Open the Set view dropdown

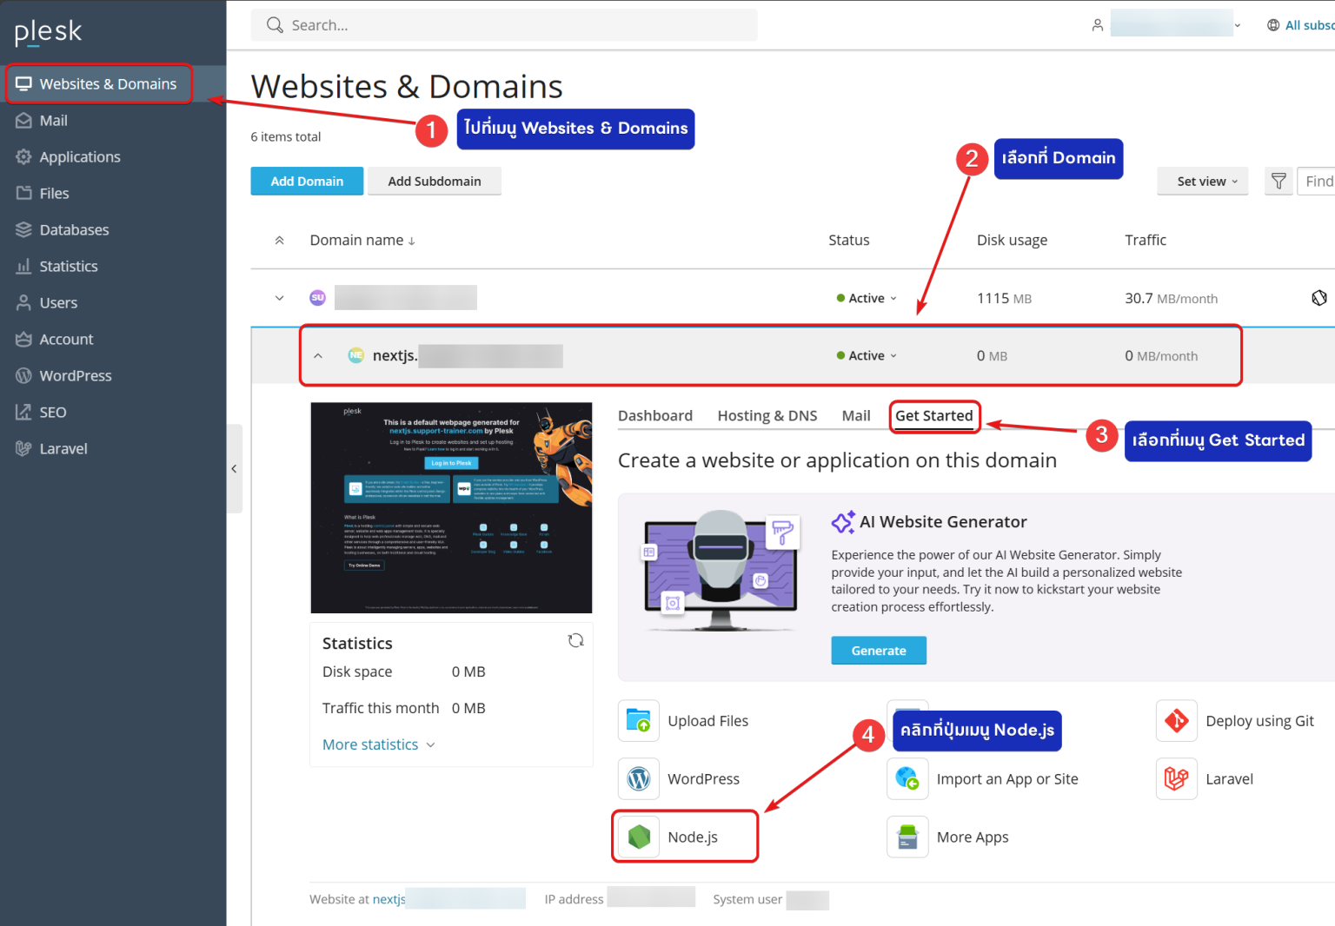tap(1202, 181)
